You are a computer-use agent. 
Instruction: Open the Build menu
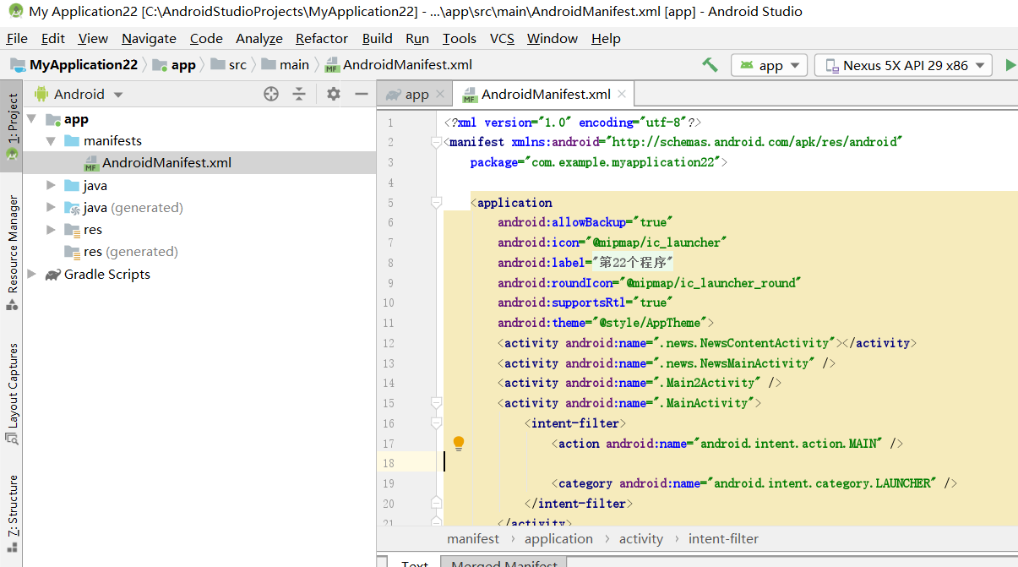(377, 38)
